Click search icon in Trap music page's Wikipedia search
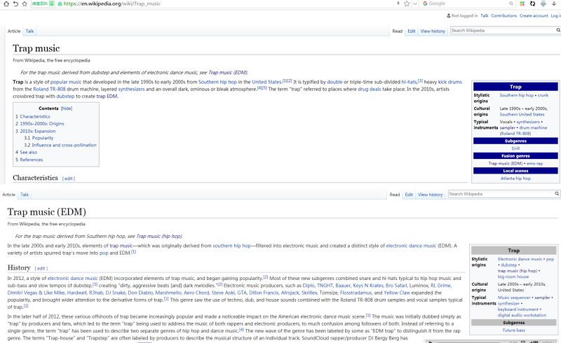This screenshot has height=343, width=561. click(x=558, y=30)
